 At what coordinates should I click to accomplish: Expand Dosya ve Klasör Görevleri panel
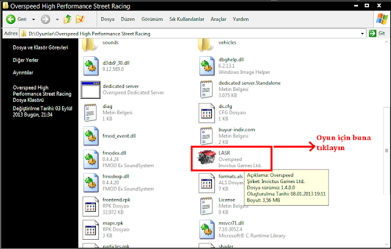(x=40, y=48)
